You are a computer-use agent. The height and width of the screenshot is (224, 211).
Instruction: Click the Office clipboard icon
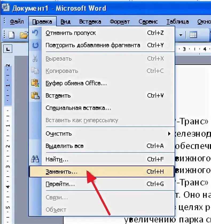(35, 83)
